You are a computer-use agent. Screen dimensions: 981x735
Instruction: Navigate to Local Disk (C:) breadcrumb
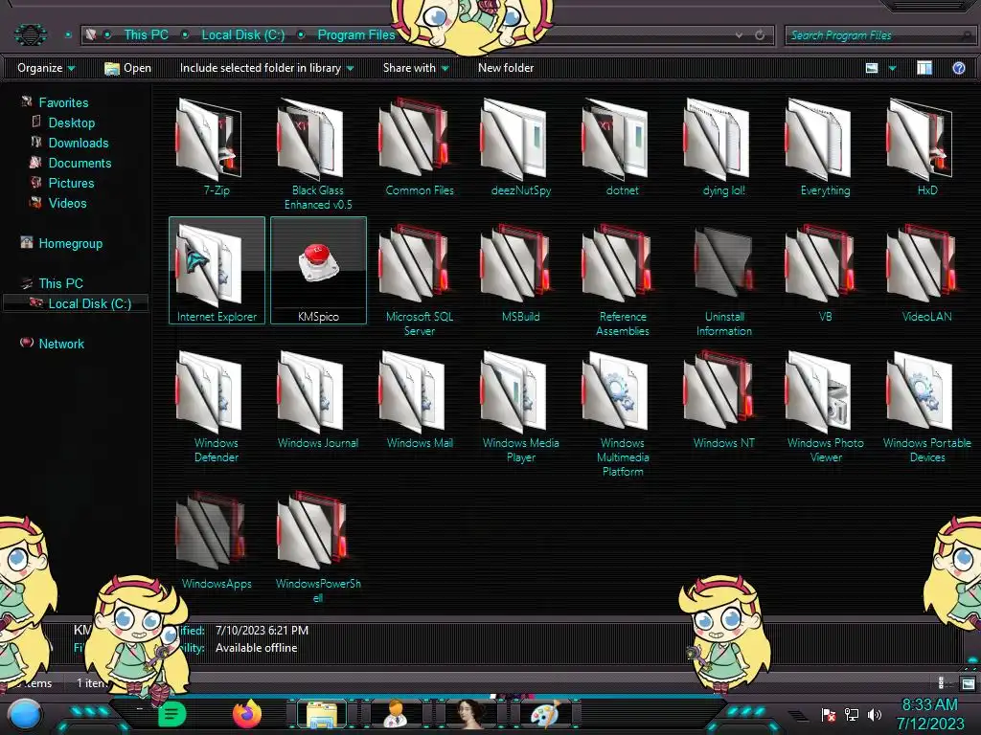[242, 35]
